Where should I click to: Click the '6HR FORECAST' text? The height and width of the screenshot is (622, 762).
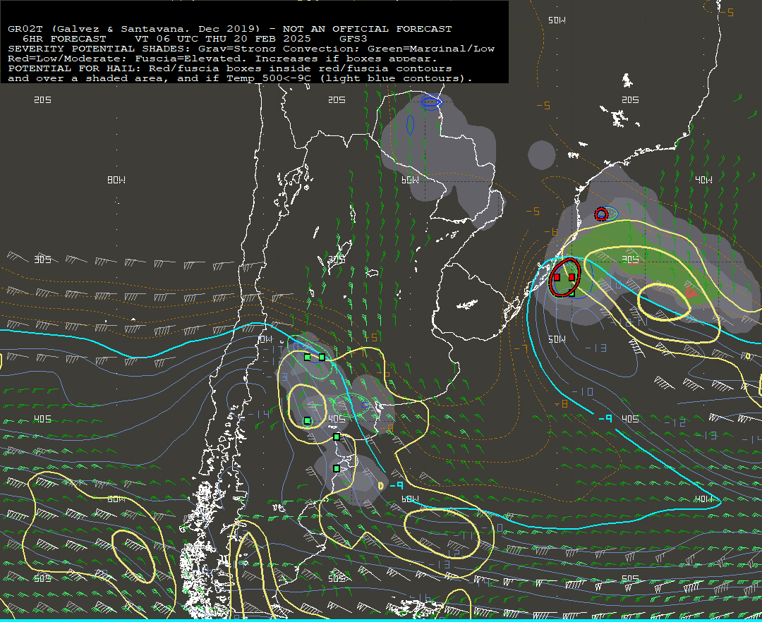click(64, 39)
